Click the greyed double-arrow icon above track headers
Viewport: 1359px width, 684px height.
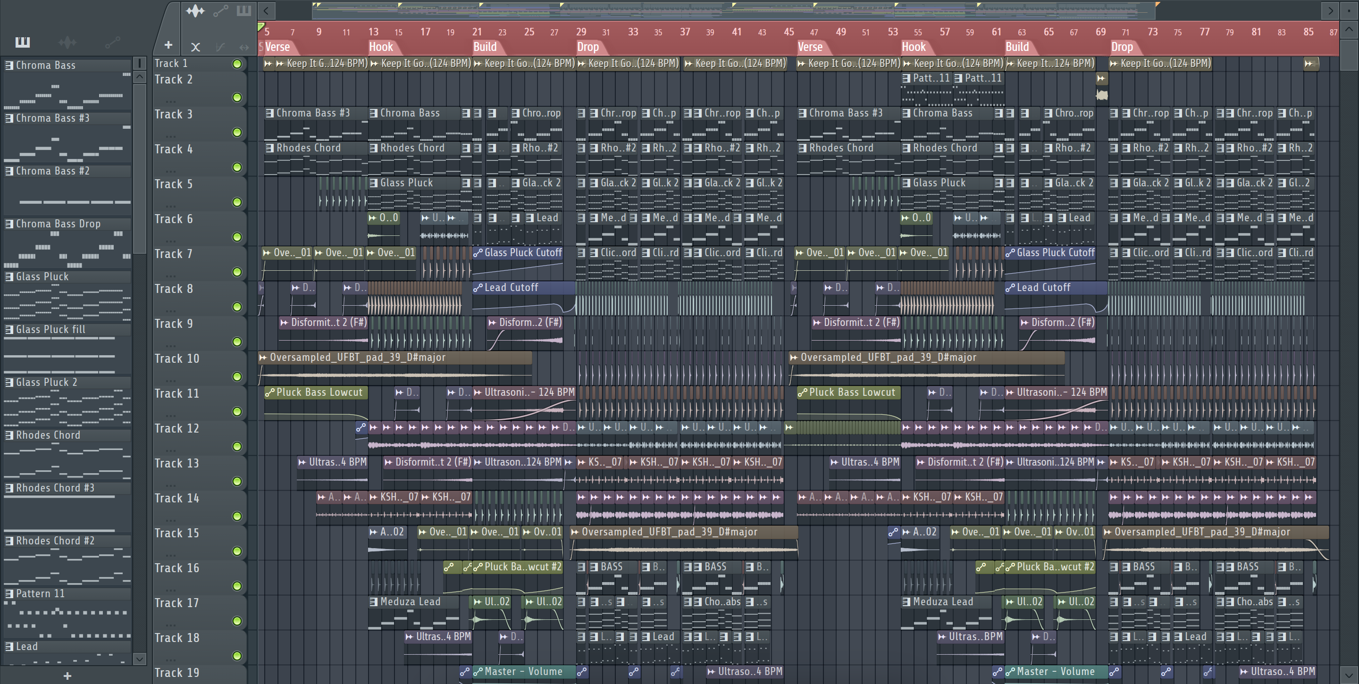(244, 47)
